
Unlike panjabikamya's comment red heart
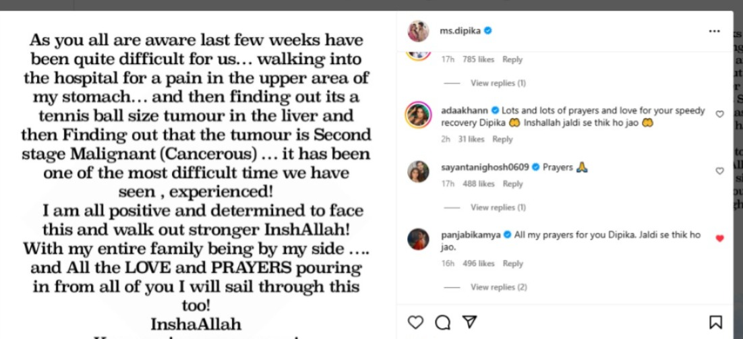coord(719,239)
